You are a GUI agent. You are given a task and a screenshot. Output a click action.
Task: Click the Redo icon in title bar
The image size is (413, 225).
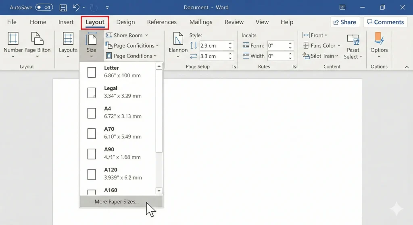click(x=94, y=8)
